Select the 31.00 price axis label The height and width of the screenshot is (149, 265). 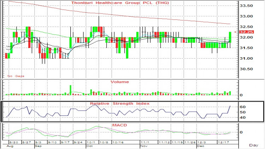click(x=246, y=59)
